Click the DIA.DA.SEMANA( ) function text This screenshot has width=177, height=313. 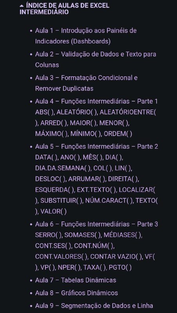click(x=63, y=168)
